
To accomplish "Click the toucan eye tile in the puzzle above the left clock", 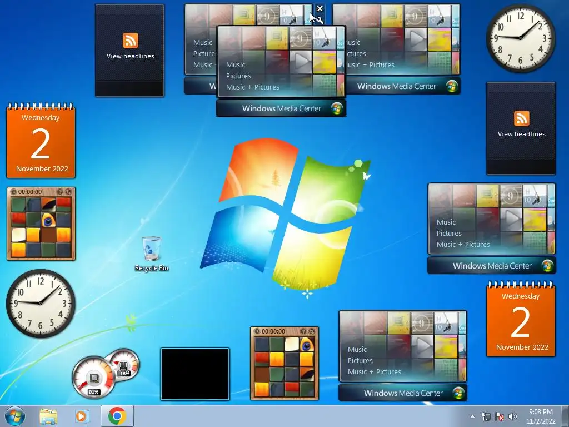I will 48,220.
